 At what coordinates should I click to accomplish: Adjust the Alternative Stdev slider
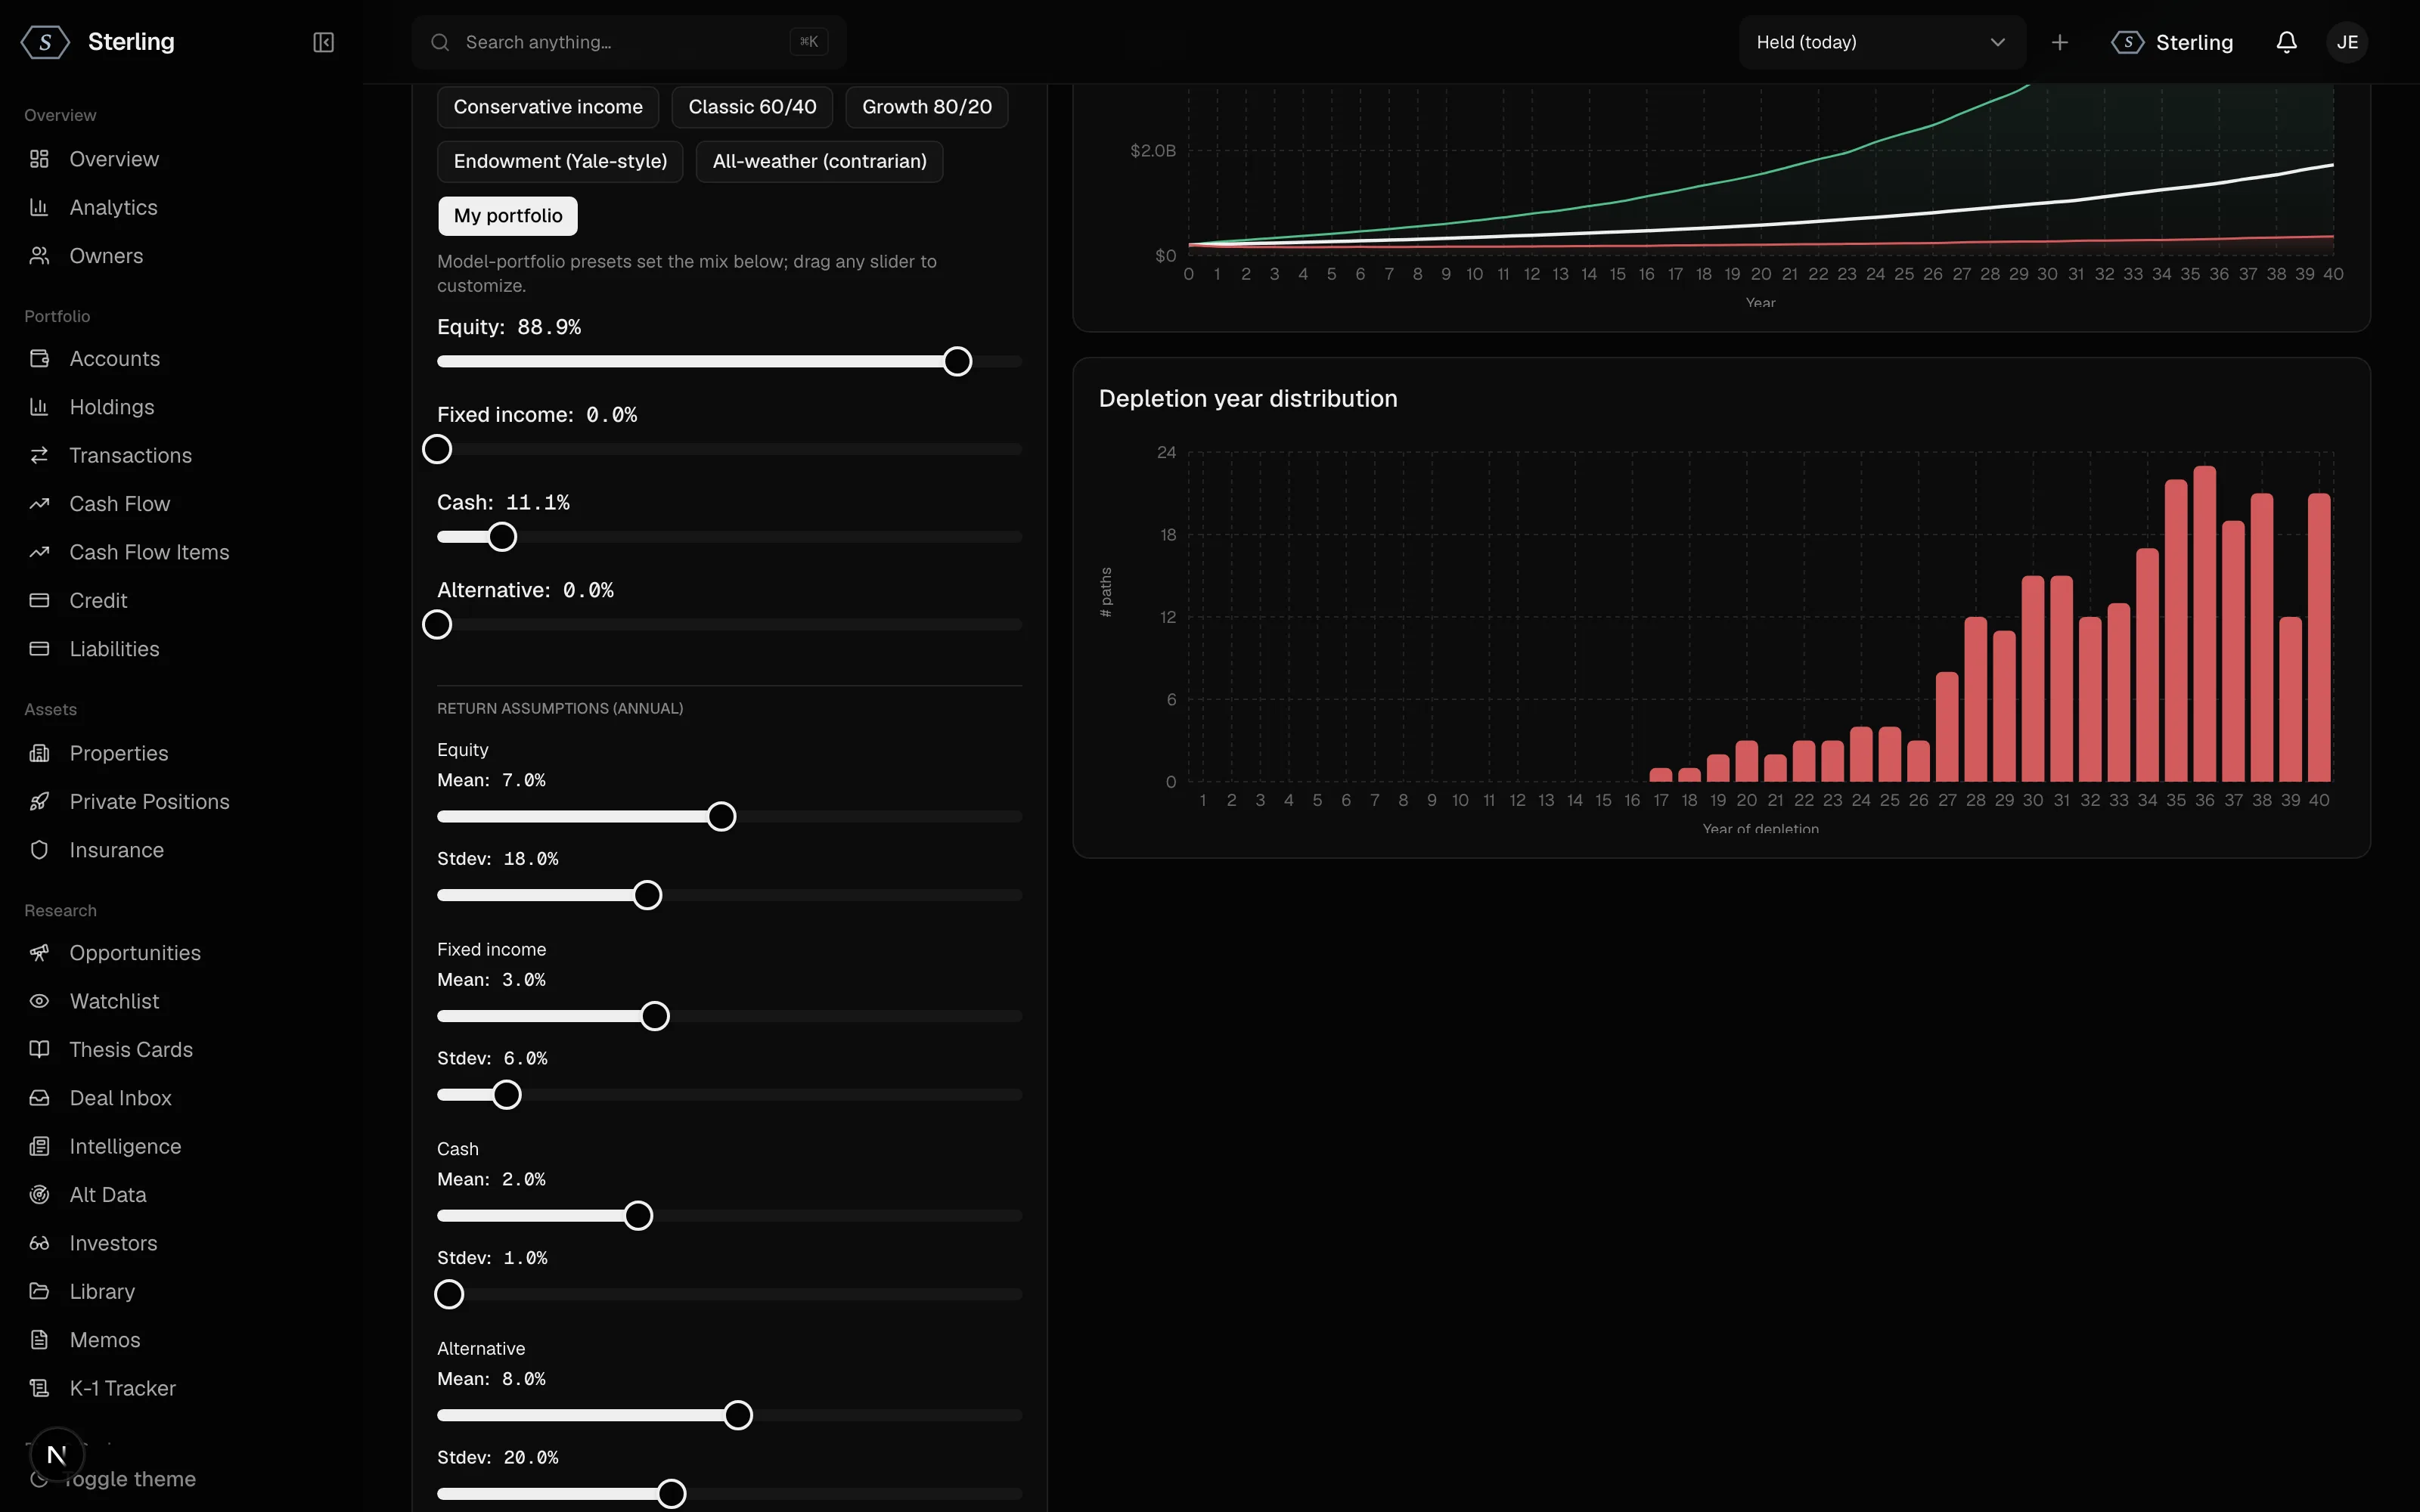coord(671,1494)
